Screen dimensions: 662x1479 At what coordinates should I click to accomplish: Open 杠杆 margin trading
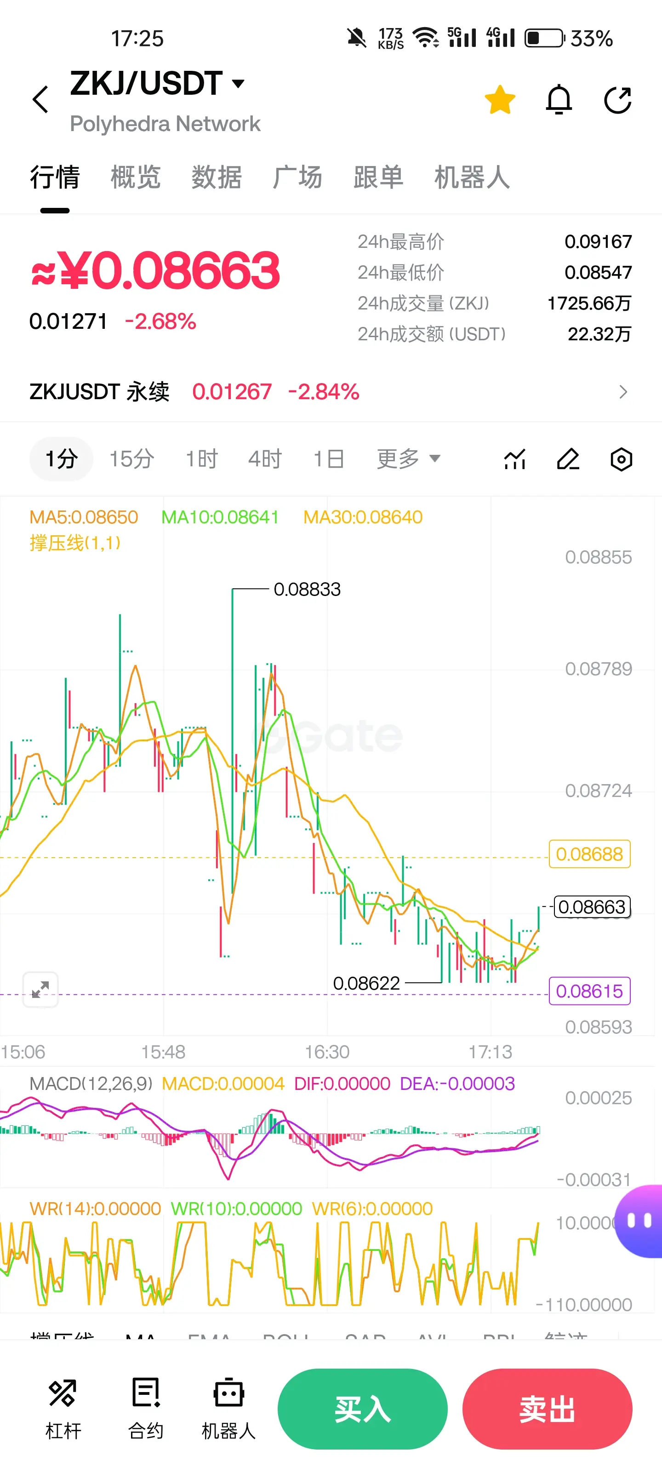63,1409
